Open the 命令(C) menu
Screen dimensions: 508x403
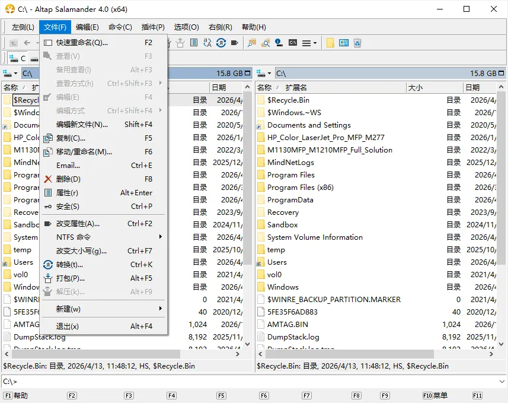click(x=120, y=27)
